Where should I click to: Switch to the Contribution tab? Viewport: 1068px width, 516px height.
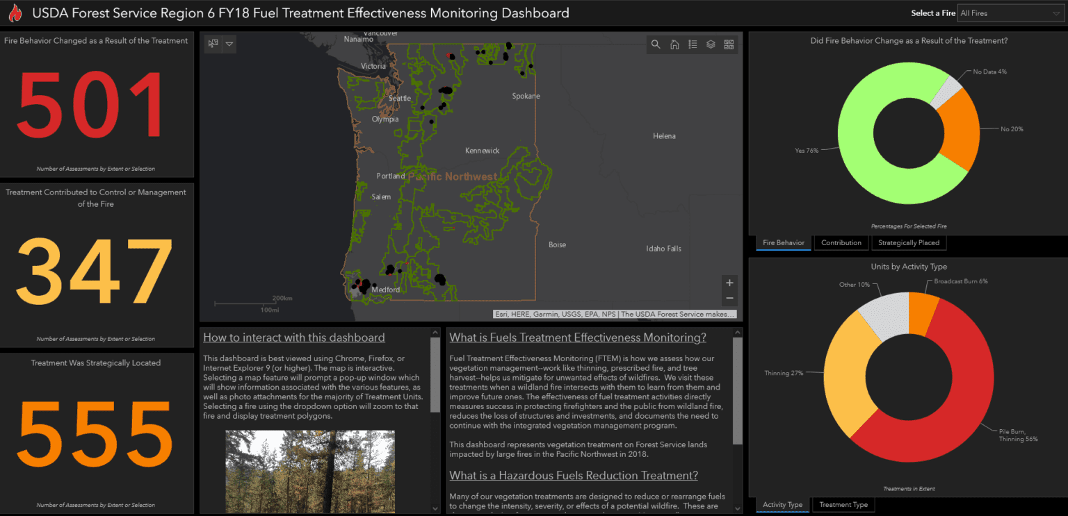pos(841,243)
